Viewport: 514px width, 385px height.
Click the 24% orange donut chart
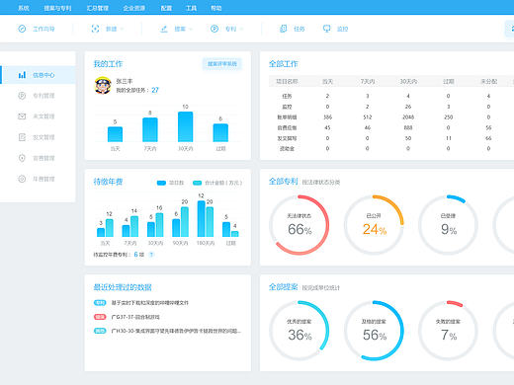pyautogui.click(x=374, y=225)
